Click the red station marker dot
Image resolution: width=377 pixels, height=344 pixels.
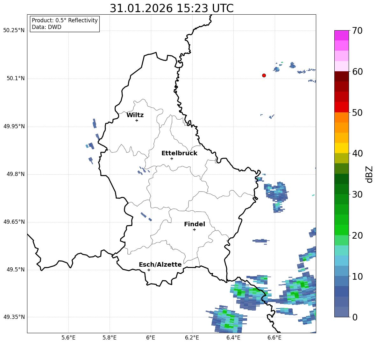[264, 75]
